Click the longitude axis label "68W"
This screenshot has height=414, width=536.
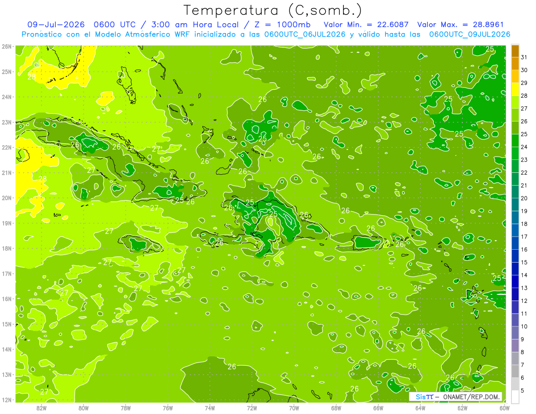coord(336,408)
